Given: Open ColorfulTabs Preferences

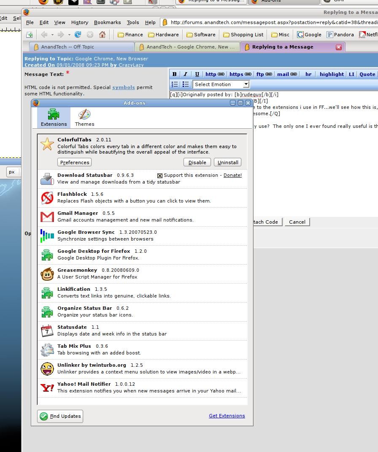Looking at the screenshot, I should coord(74,162).
